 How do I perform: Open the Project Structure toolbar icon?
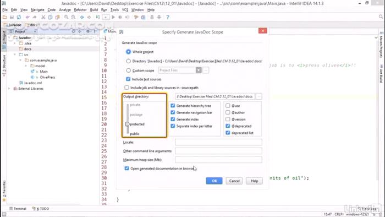143,17
